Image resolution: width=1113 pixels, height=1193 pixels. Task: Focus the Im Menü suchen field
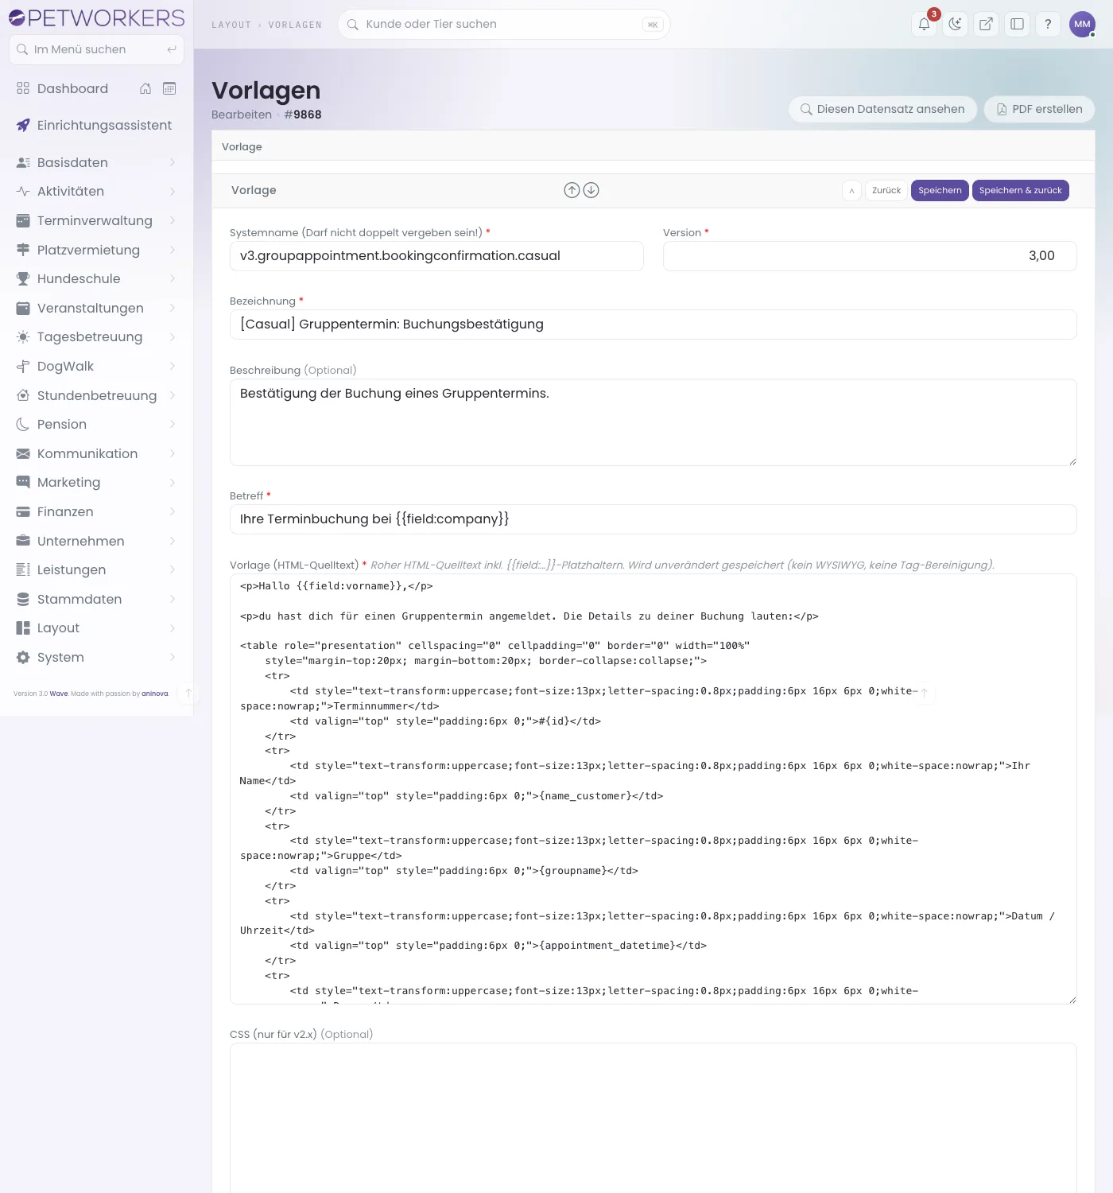pyautogui.click(x=96, y=49)
